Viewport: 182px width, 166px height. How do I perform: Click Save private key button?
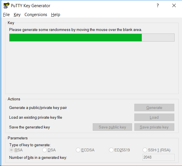[154, 127]
